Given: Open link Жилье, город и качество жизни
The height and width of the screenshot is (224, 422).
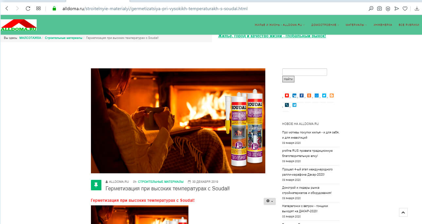Looking at the screenshot, I should coord(272,36).
